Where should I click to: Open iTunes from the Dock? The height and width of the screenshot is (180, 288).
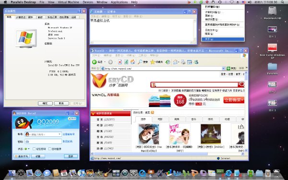(82, 173)
